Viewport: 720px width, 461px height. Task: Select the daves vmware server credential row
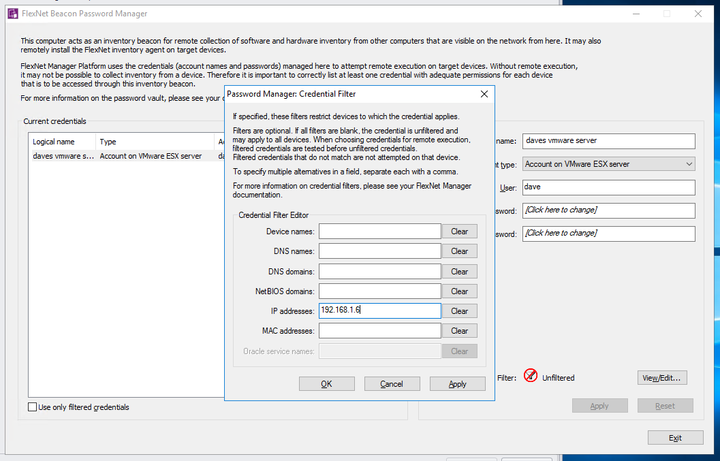pyautogui.click(x=126, y=156)
